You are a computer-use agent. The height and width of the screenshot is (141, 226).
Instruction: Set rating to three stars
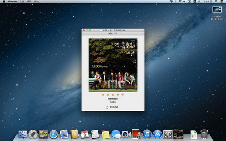point(113,95)
